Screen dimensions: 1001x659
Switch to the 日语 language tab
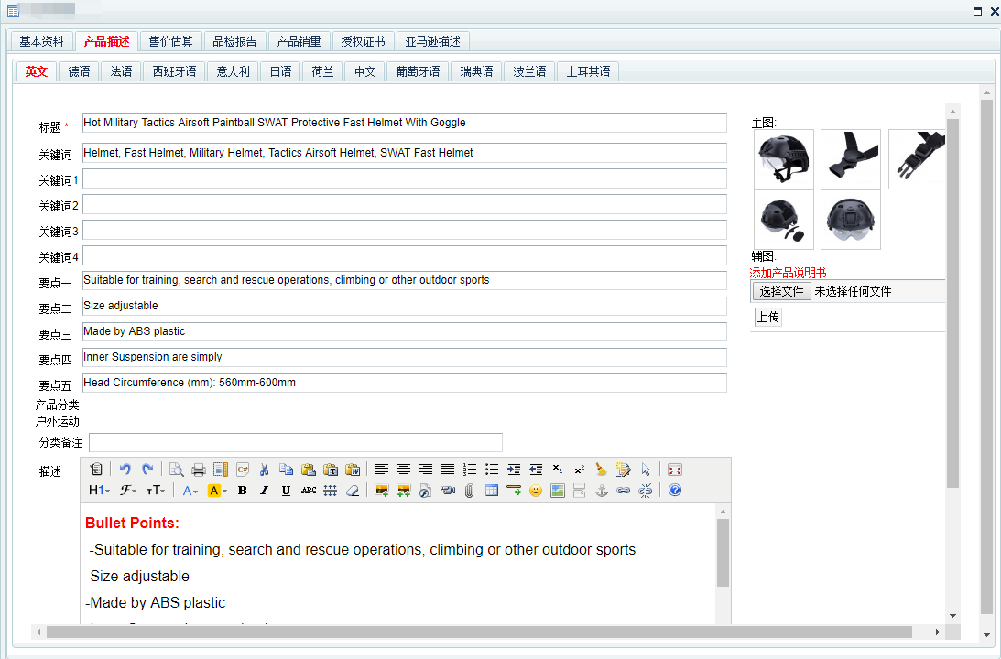280,71
